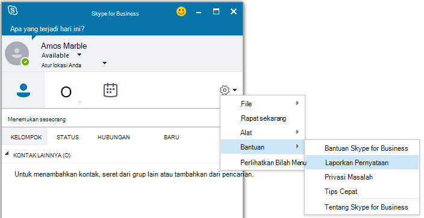Choose Perlihatkan Bilah Menu option
This screenshot has width=424, height=218.
(263, 163)
